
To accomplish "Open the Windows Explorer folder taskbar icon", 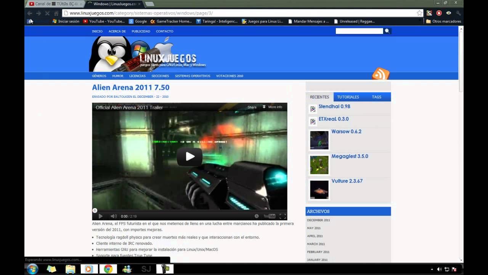I will click(70, 269).
